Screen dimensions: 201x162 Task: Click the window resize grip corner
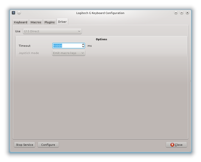[x=190, y=151]
